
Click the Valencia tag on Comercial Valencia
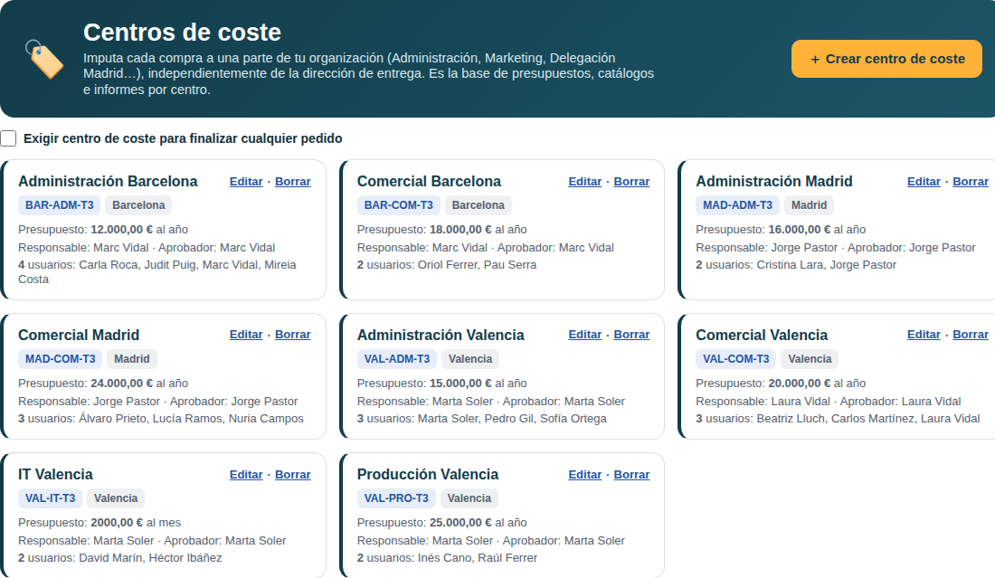[810, 359]
